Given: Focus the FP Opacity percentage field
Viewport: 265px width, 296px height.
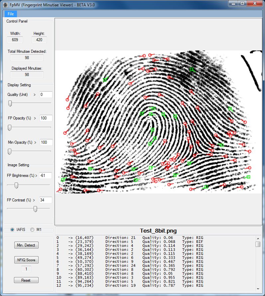Looking at the screenshot, I should click(46, 118).
